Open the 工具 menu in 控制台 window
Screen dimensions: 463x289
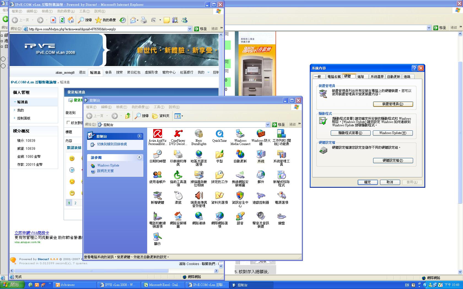pyautogui.click(x=158, y=107)
